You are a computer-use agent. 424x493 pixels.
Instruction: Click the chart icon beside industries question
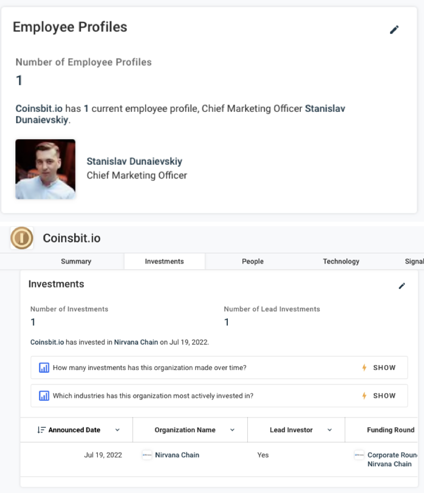point(44,396)
